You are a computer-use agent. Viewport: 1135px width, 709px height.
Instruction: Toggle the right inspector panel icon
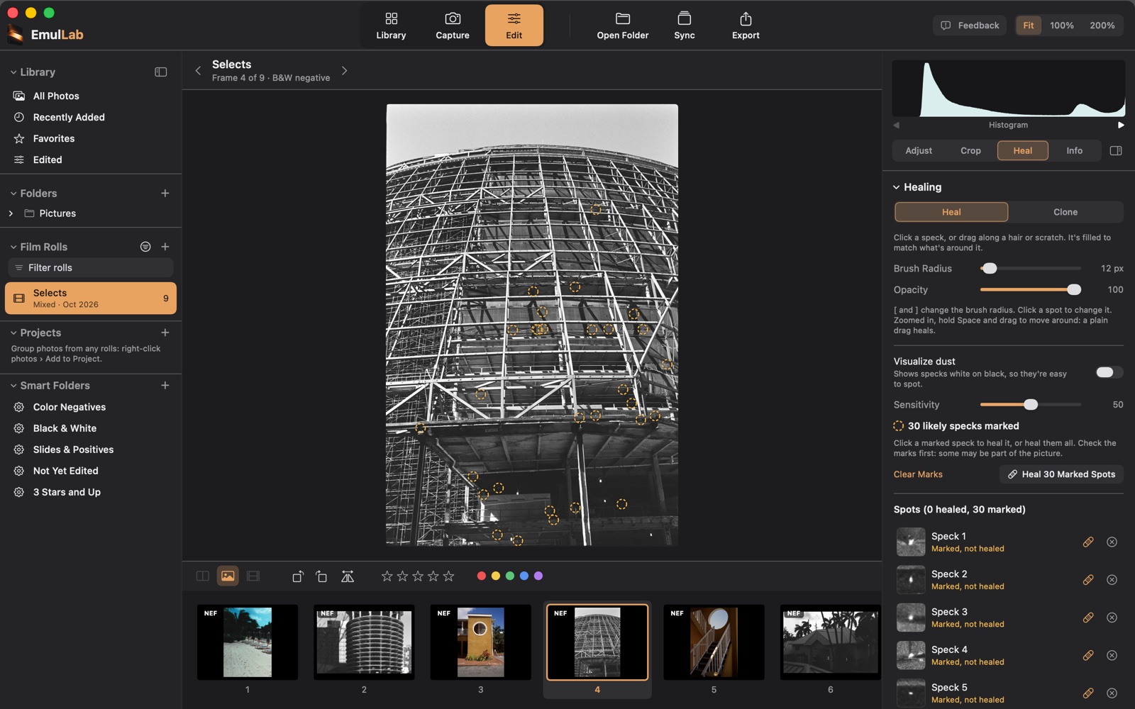pos(1116,151)
